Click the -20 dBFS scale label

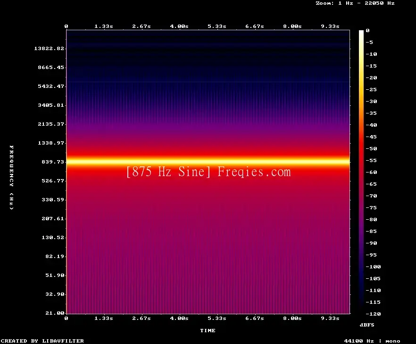click(371, 77)
